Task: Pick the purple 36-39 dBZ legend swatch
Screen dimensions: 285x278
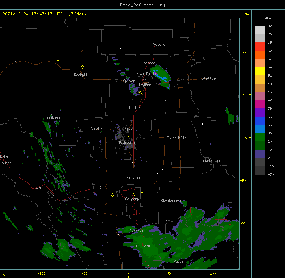Action: click(260, 112)
